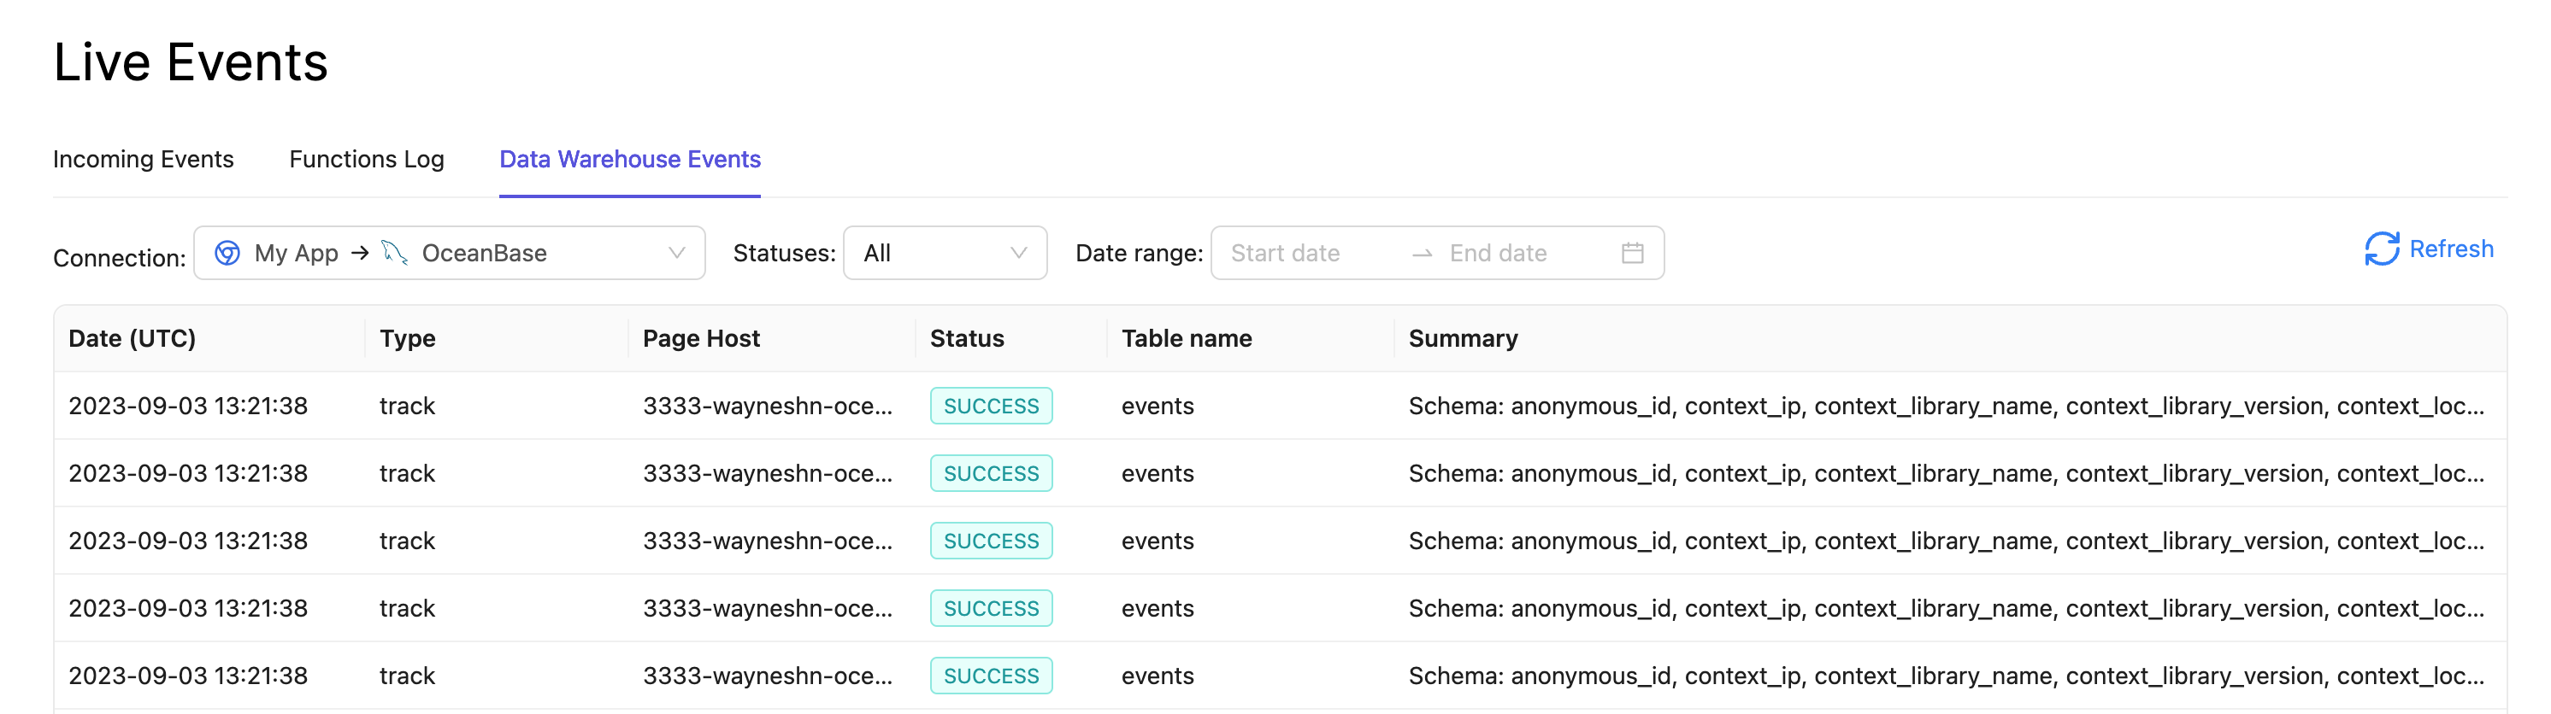Click the arrow between Start and End date

1422,255
